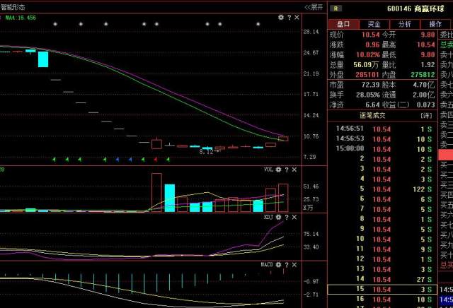
Task: Select trade row at 14:56:51
Action: click(x=383, y=129)
